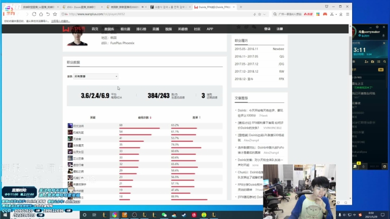
Task: Open Cortana circle search on taskbar
Action: click(84, 215)
